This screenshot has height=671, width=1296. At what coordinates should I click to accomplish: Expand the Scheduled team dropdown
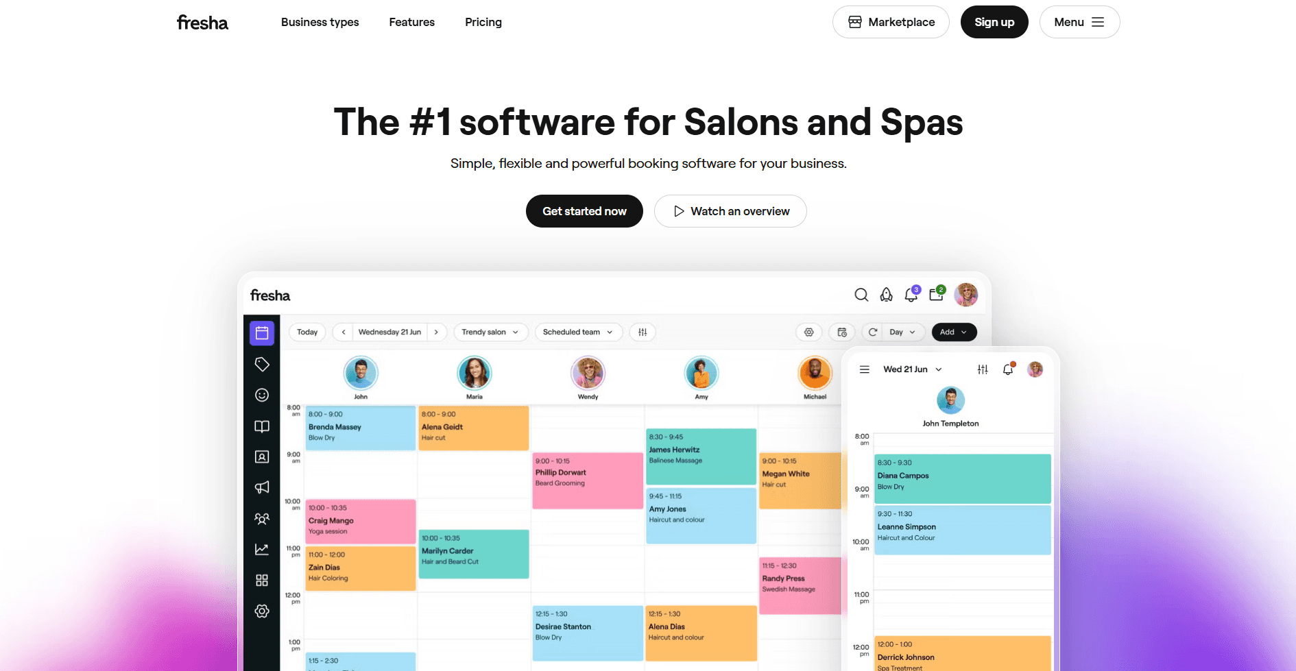pos(579,332)
